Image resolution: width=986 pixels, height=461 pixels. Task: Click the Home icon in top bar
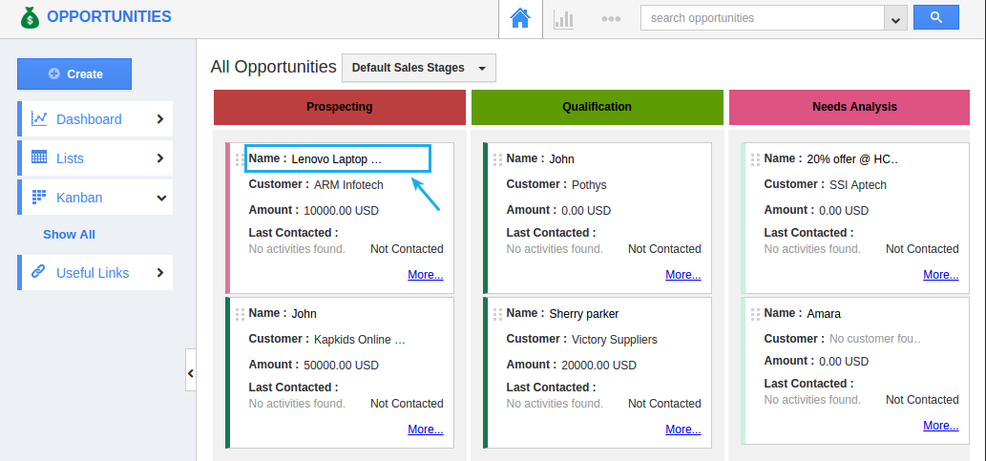point(519,18)
